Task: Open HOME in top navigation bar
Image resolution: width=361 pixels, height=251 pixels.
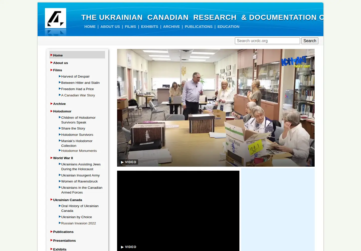Action: click(90, 27)
